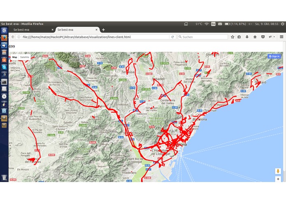Open the Trash at launcher bottom
This screenshot has height=203, width=286.
tap(4, 178)
